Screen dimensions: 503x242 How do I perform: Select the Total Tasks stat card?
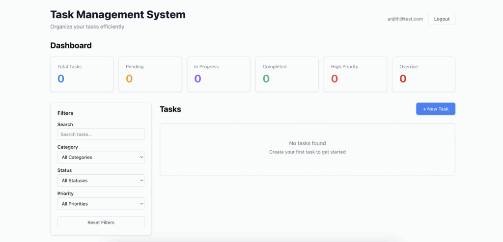click(82, 74)
